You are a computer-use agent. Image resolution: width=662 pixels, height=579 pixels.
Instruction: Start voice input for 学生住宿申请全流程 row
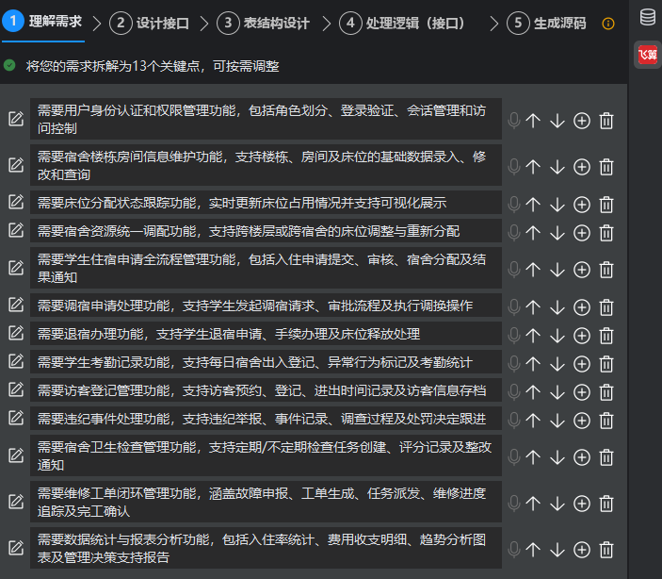tap(514, 270)
